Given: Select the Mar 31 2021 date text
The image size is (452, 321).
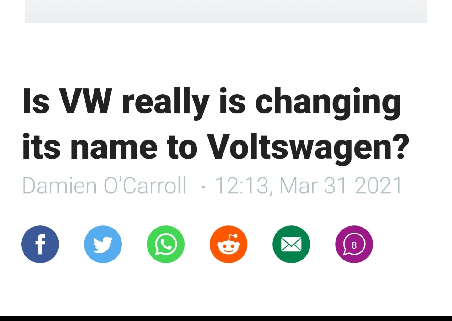Looking at the screenshot, I should pos(341,185).
